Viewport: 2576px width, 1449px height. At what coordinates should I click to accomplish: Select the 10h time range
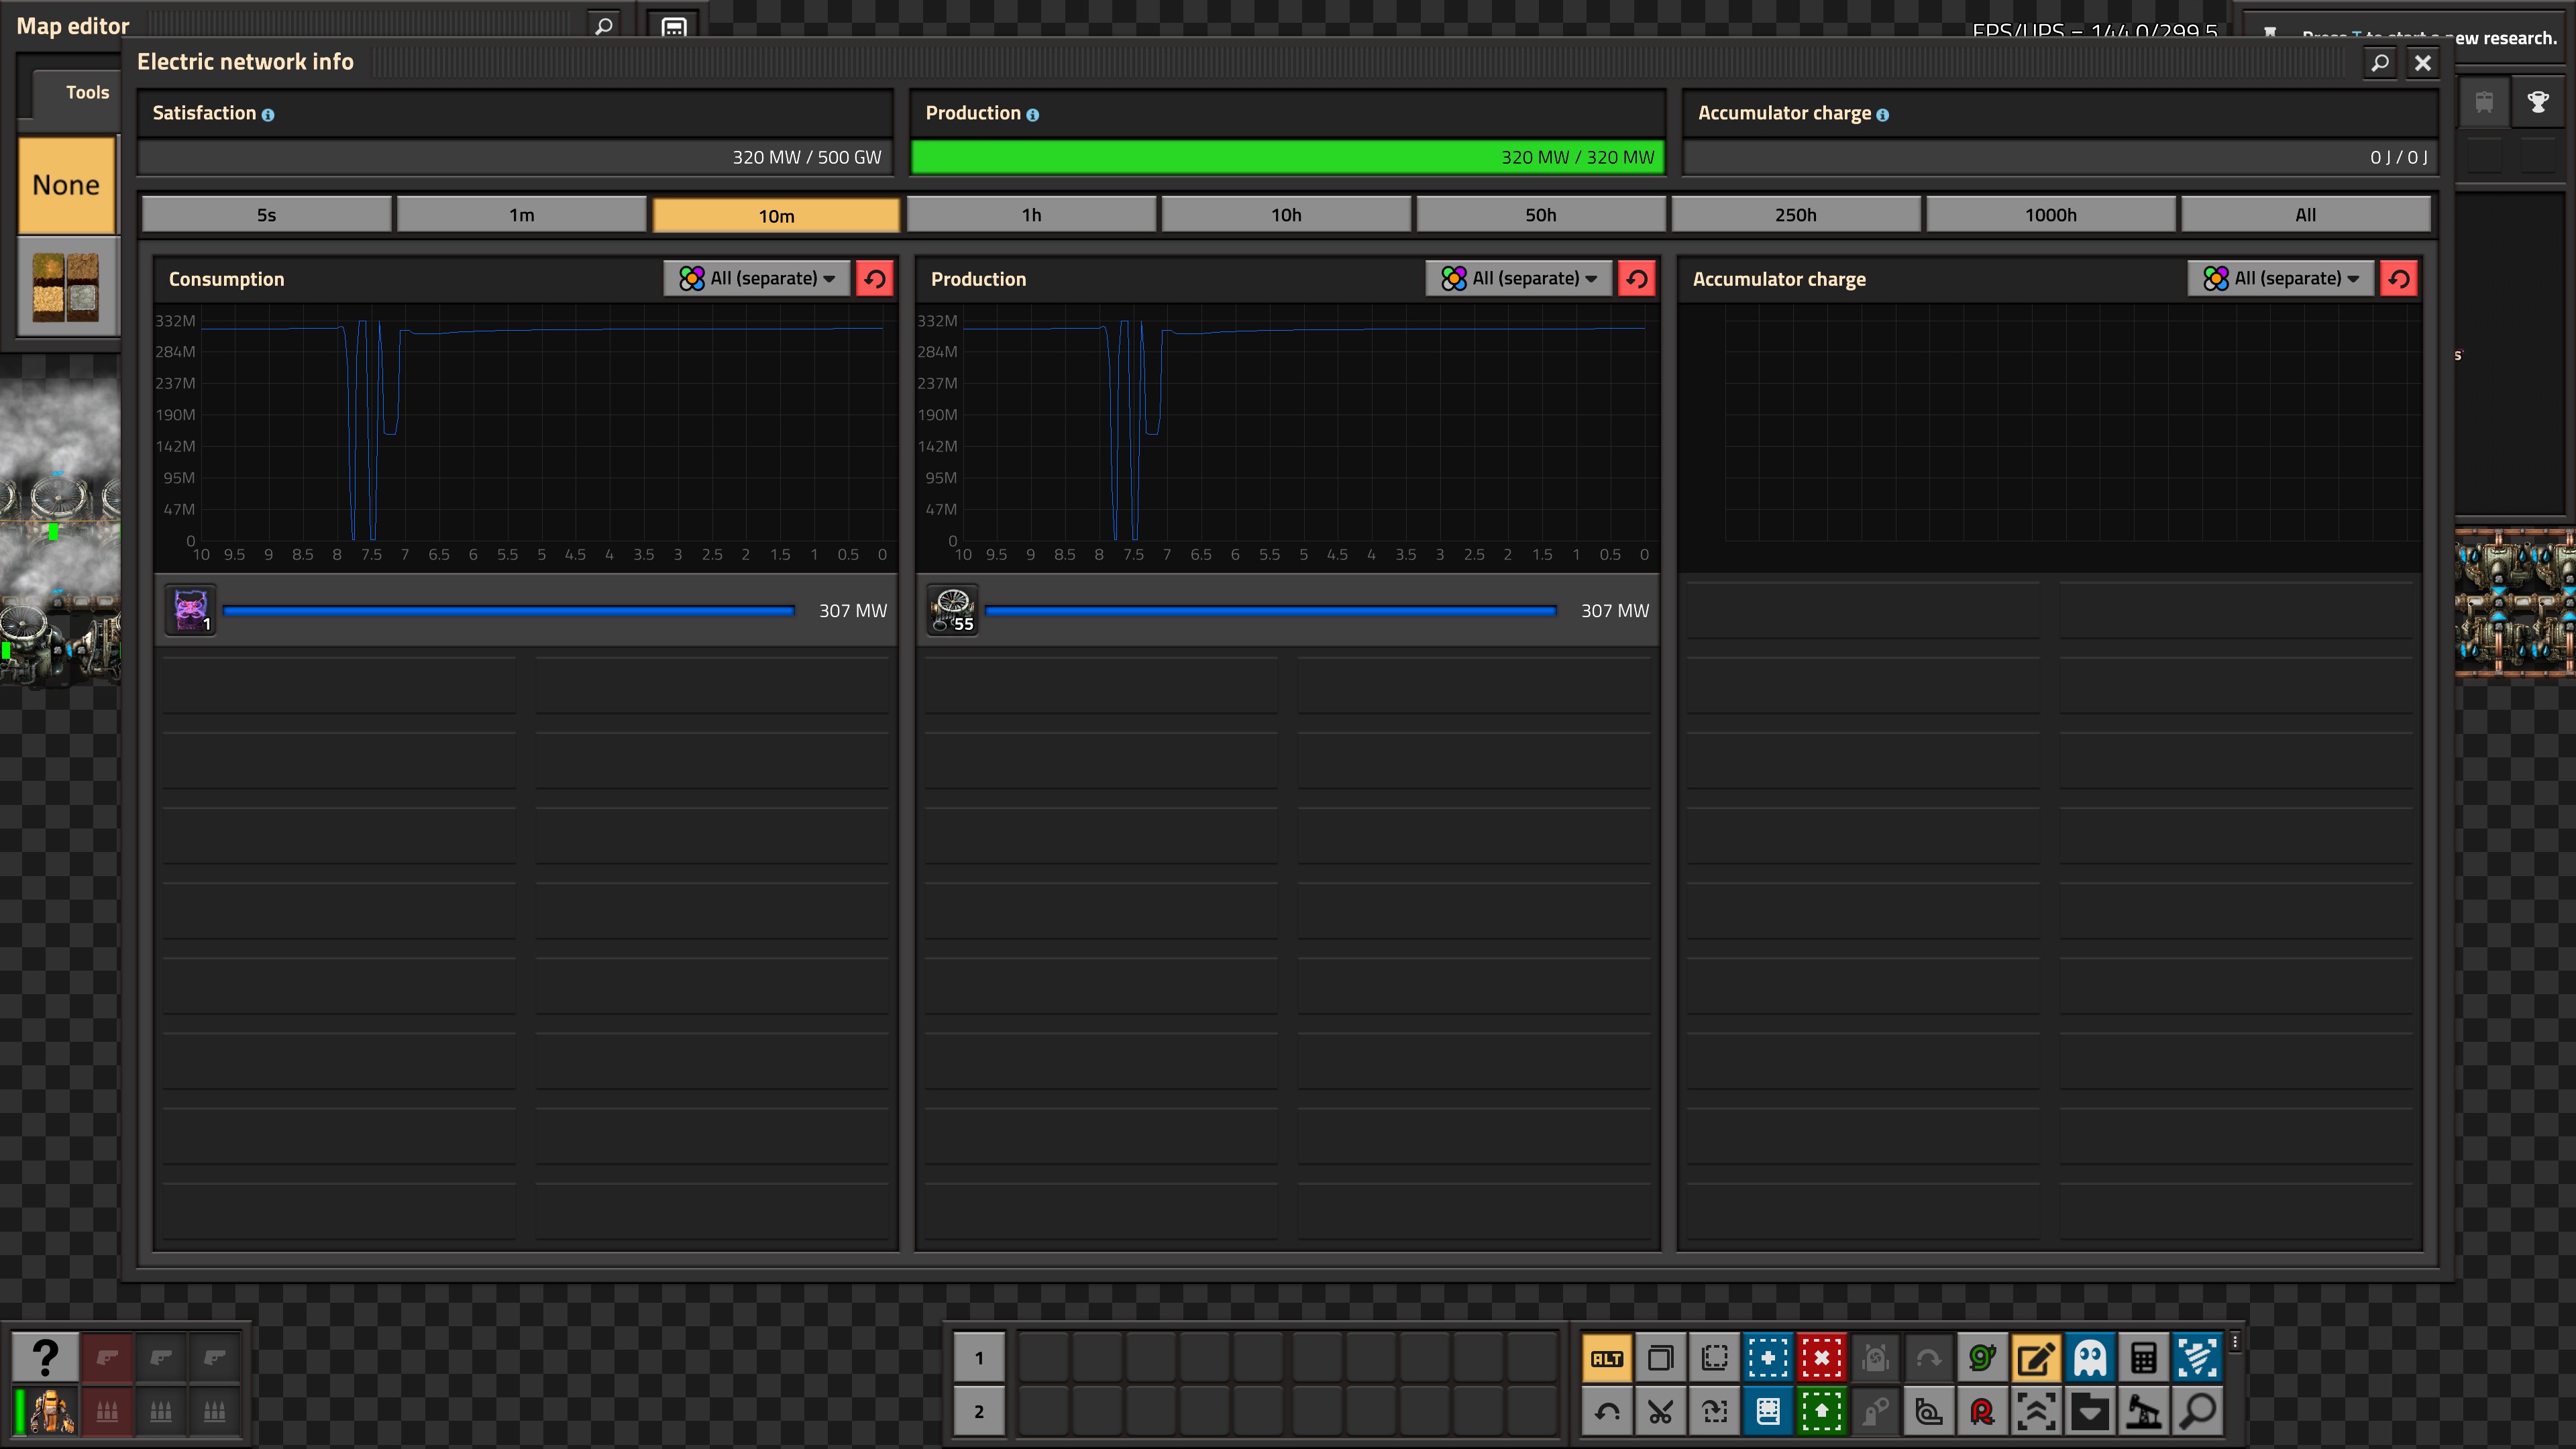pyautogui.click(x=1286, y=215)
